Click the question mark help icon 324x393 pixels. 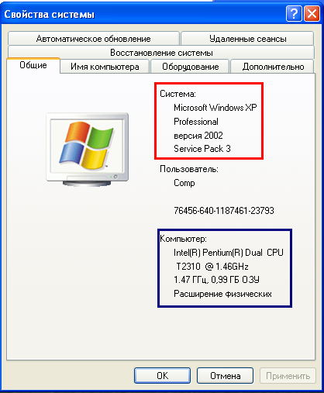tap(294, 14)
